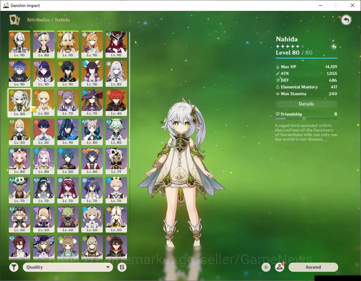Reverse the sort order with arrows icon

pyautogui.click(x=122, y=267)
